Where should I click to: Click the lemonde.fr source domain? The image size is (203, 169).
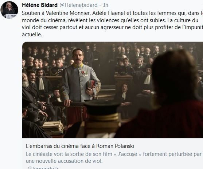tap(45, 168)
